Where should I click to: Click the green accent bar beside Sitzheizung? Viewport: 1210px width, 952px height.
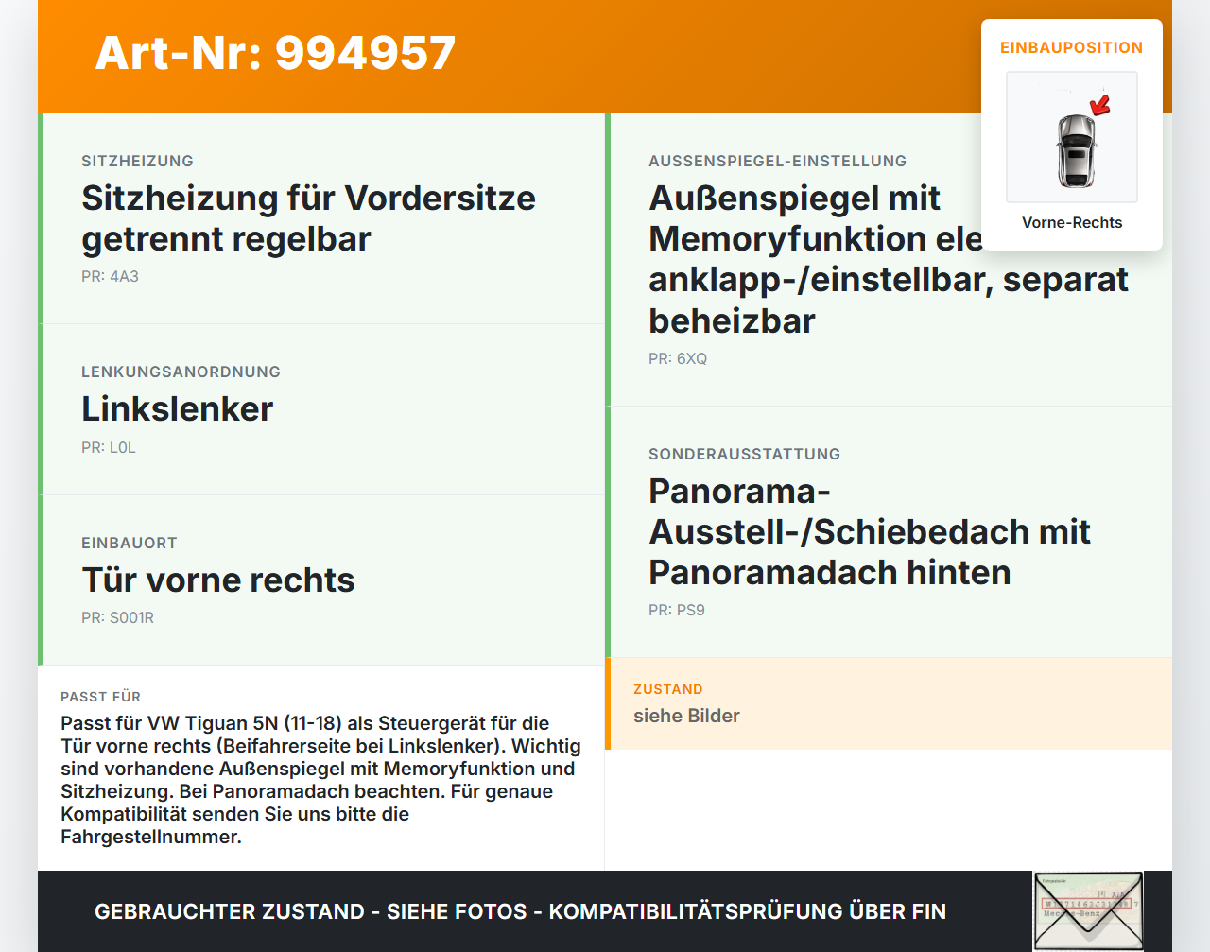click(41, 218)
